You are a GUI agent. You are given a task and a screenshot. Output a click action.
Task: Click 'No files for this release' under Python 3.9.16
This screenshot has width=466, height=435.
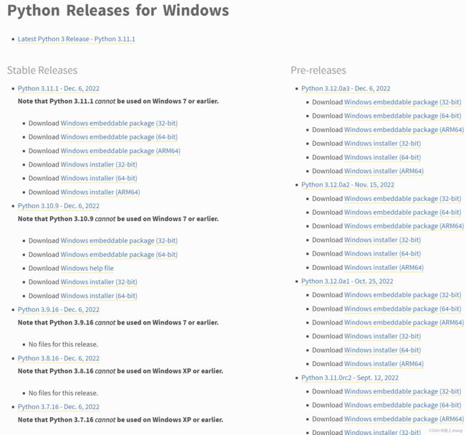tap(63, 345)
